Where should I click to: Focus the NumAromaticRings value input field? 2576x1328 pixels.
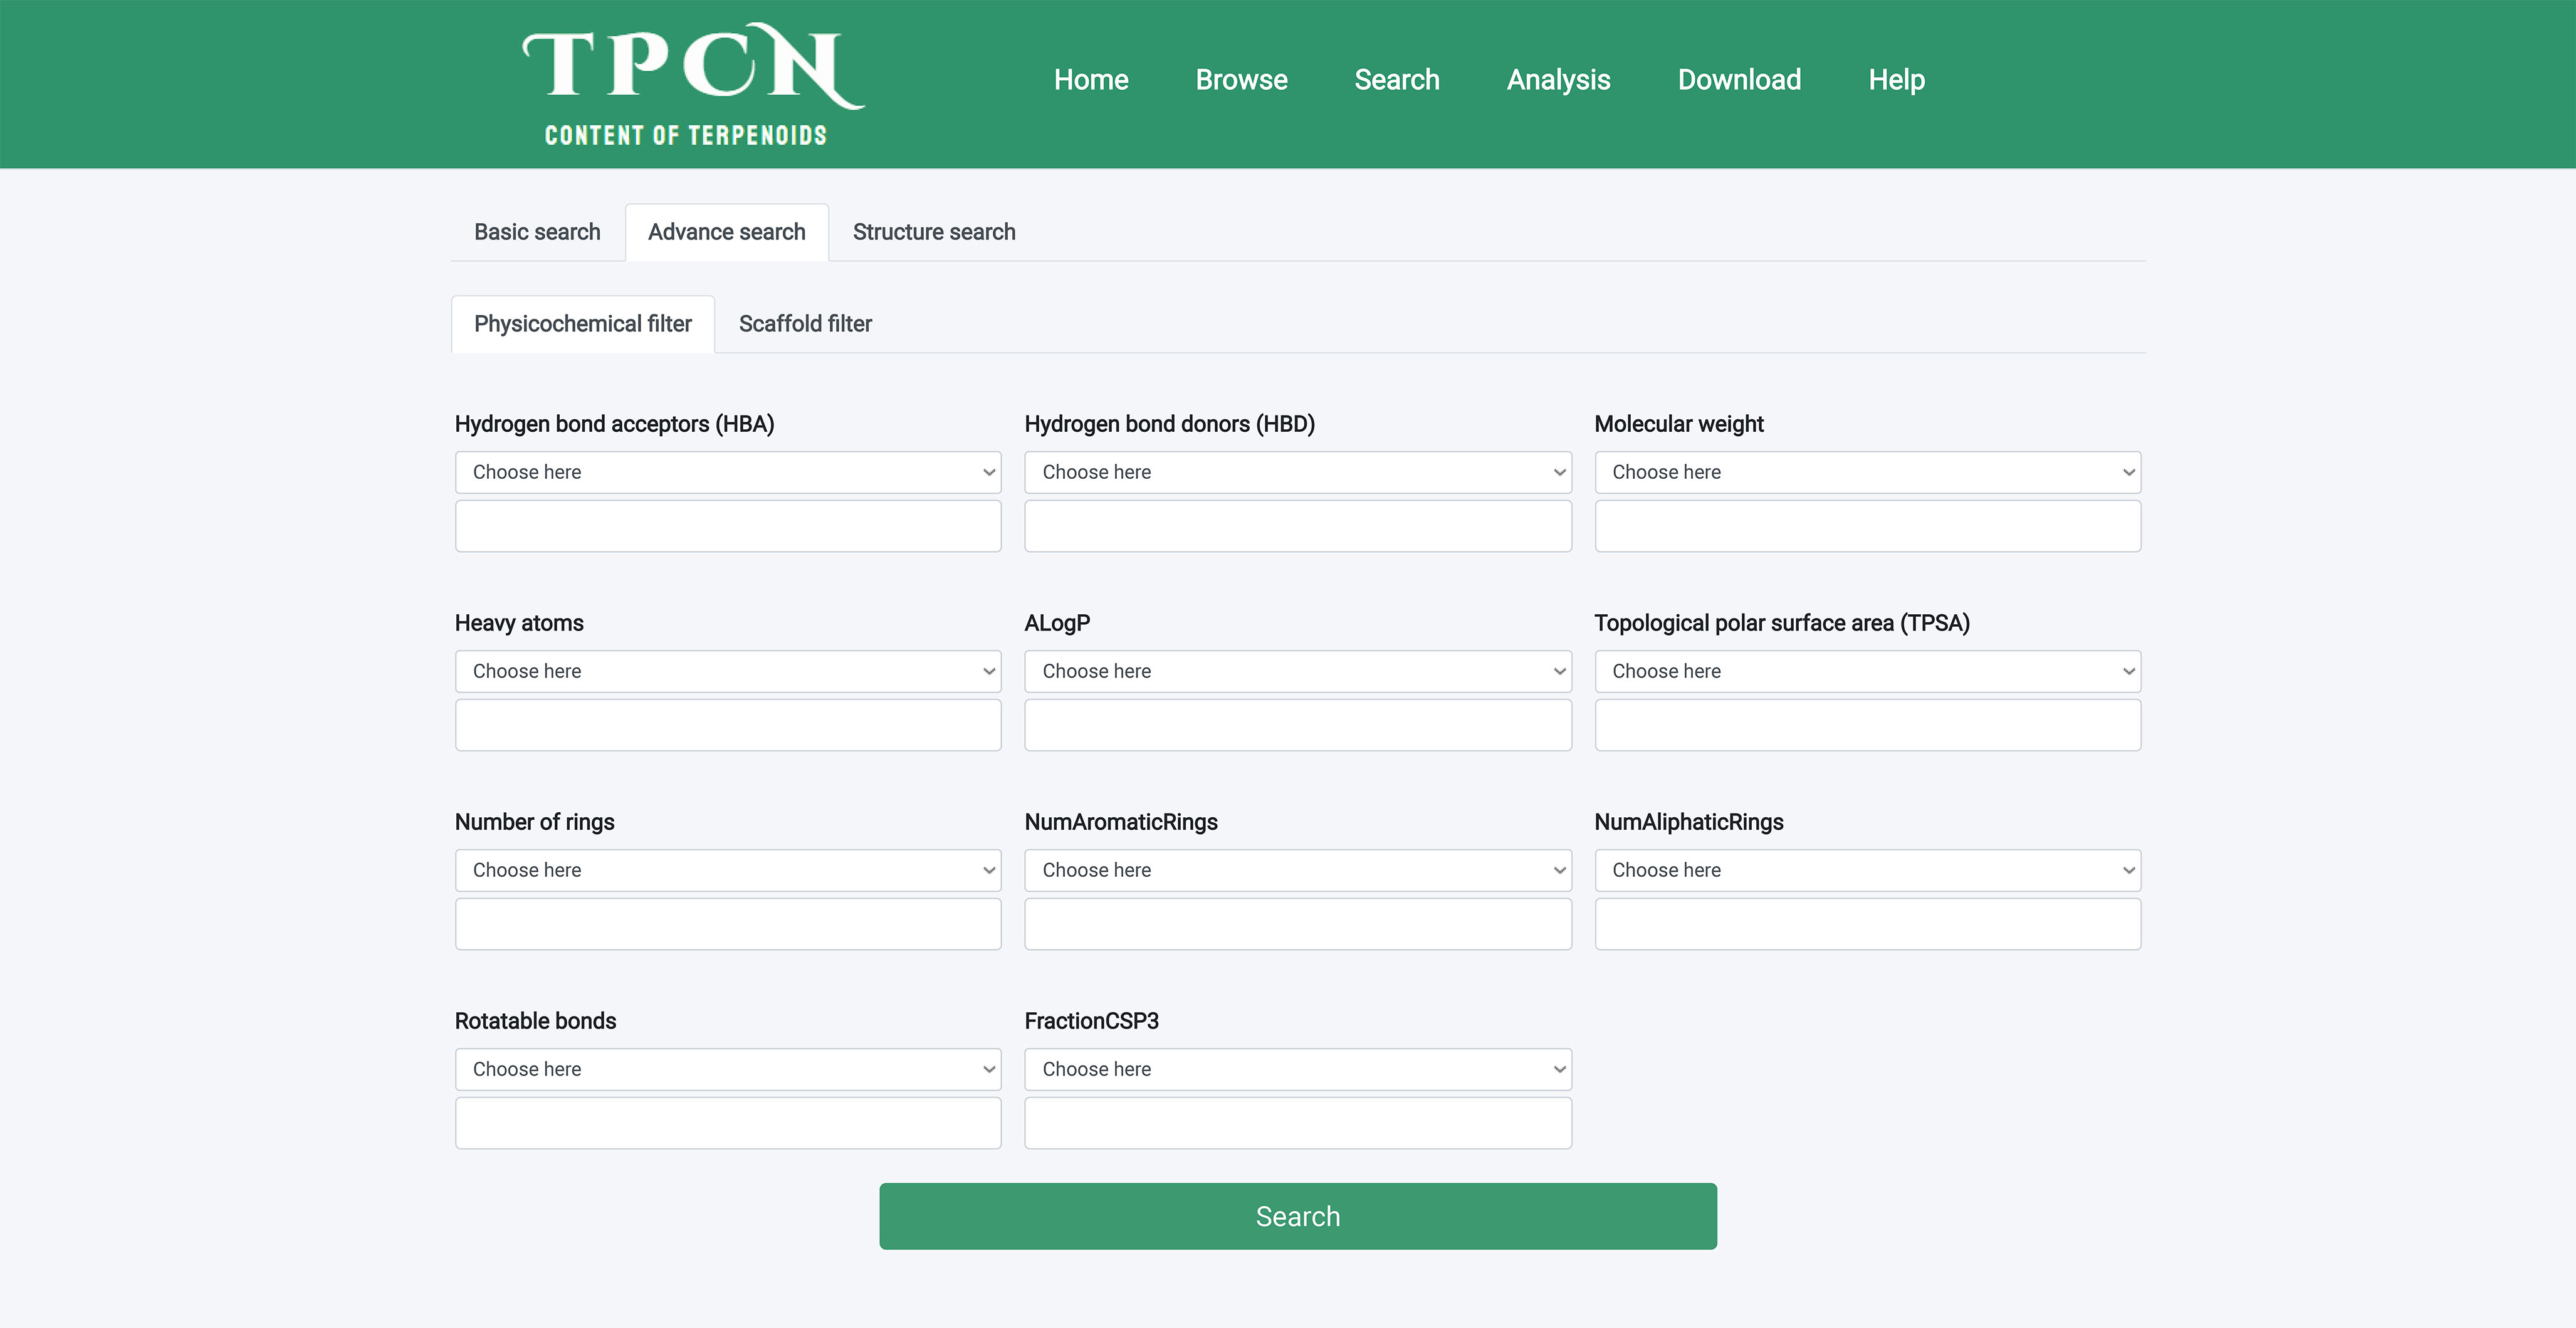1298,924
